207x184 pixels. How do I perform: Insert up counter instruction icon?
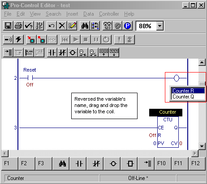coord(103,52)
